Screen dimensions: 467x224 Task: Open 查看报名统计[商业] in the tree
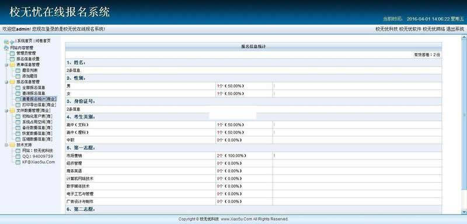(x=39, y=99)
